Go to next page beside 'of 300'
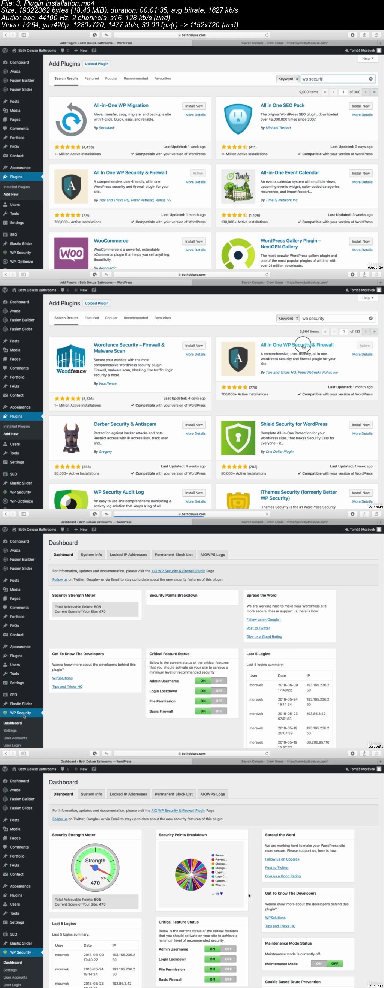This screenshot has height=988, width=384. [x=366, y=92]
